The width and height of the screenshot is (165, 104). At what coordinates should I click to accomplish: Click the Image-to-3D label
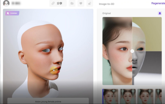click(x=106, y=4)
